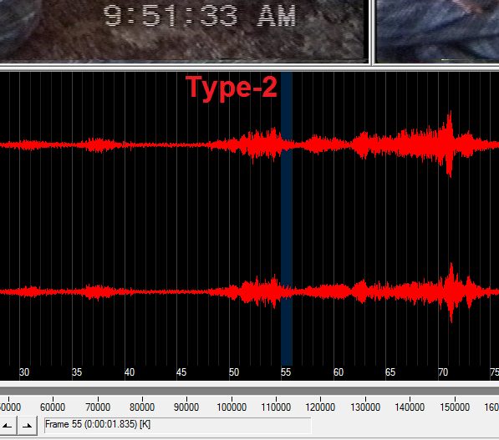Click the gray seek bar track

[x=249, y=391]
